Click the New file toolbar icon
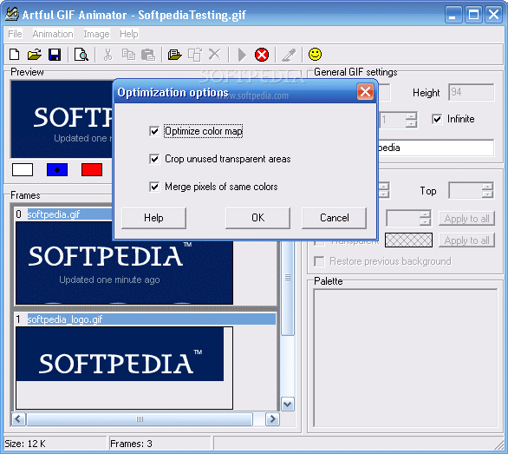The image size is (508, 454). click(14, 55)
